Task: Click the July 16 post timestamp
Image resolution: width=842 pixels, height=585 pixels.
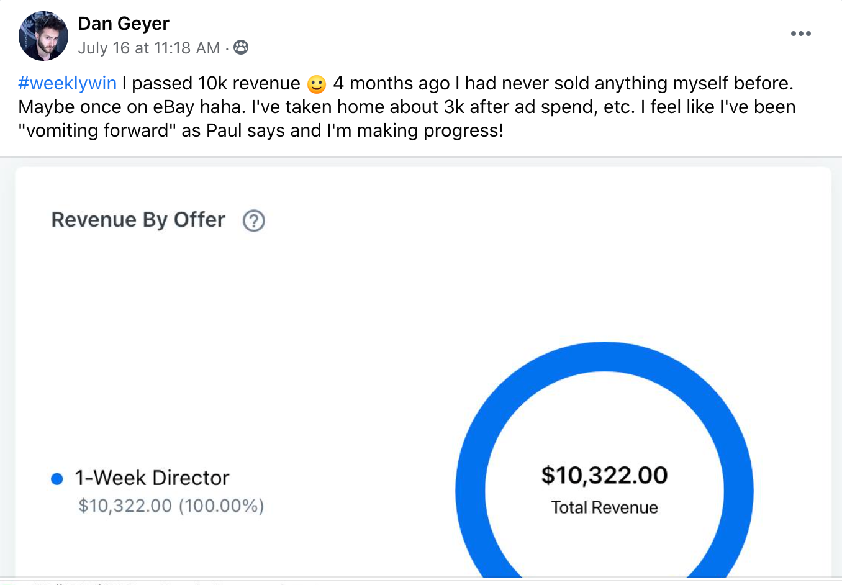Action: point(149,48)
